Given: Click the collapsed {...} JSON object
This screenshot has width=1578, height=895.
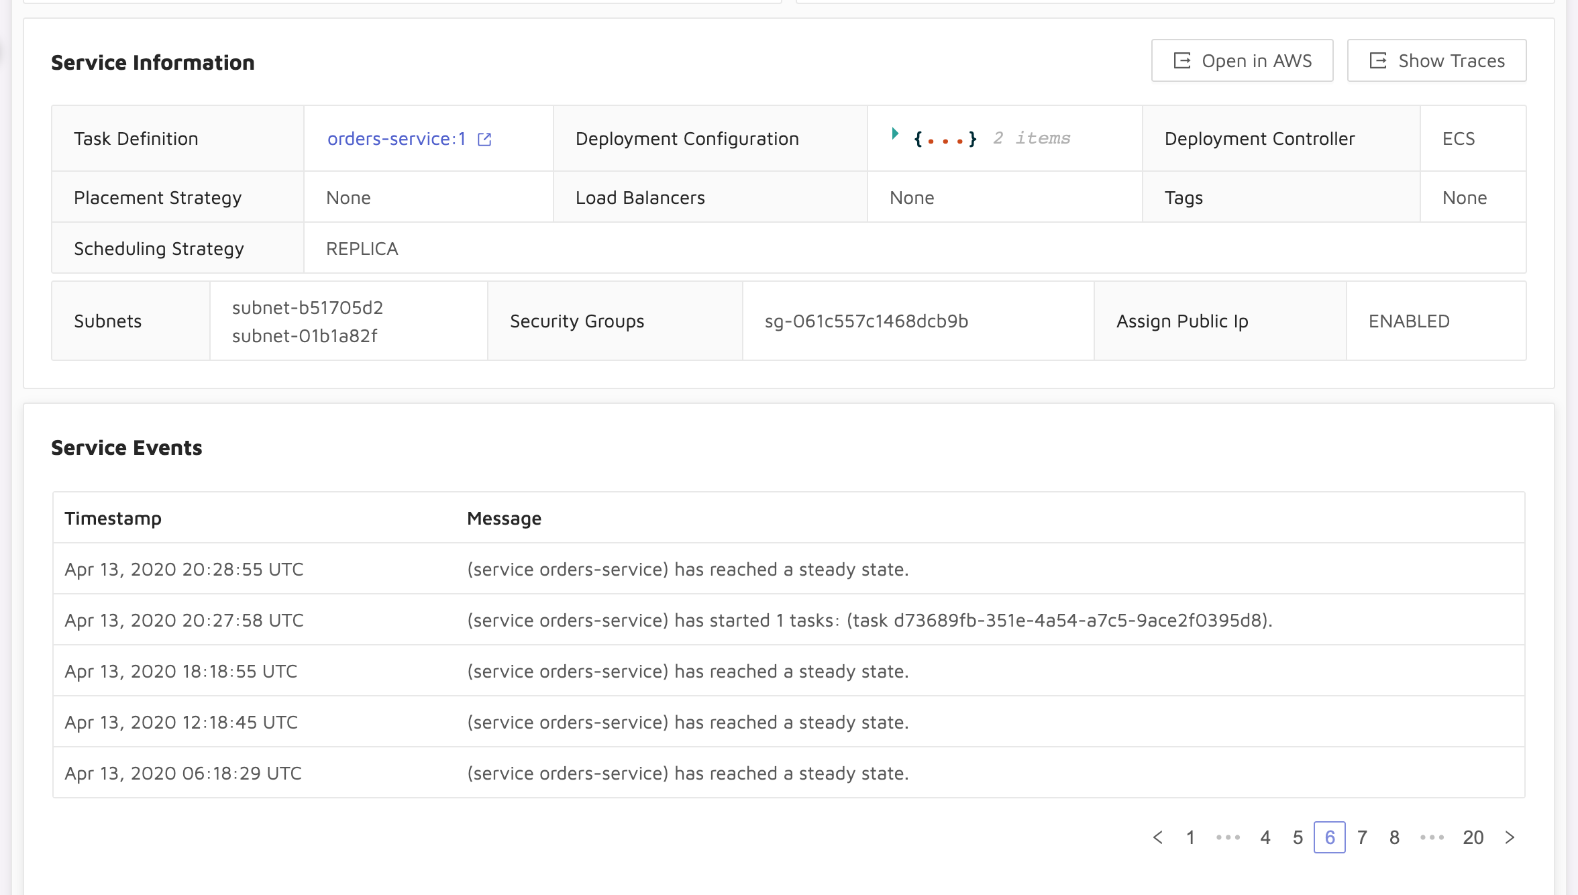Looking at the screenshot, I should pos(945,139).
